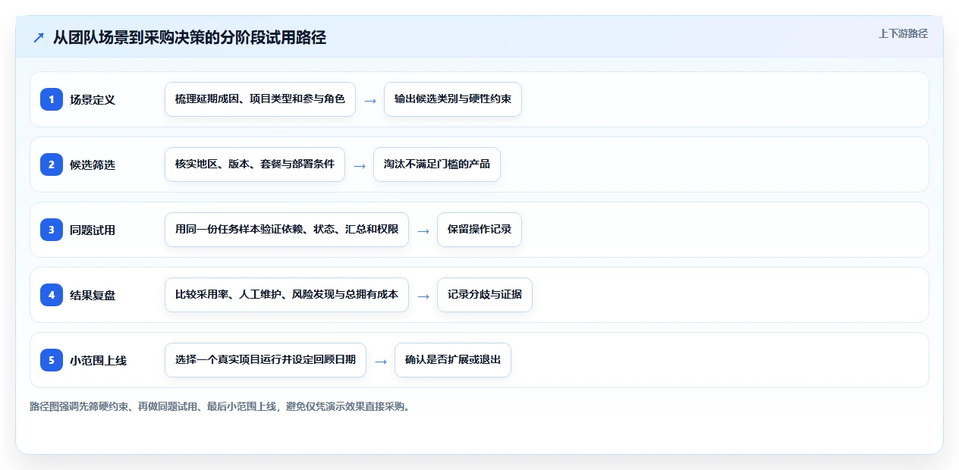This screenshot has width=959, height=470.
Task: Select 比较采用率、人工维护 box
Action: coord(287,295)
